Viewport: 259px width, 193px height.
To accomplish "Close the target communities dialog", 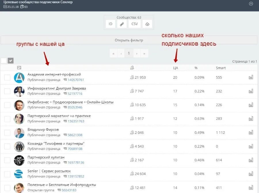I will tap(251, 4).
